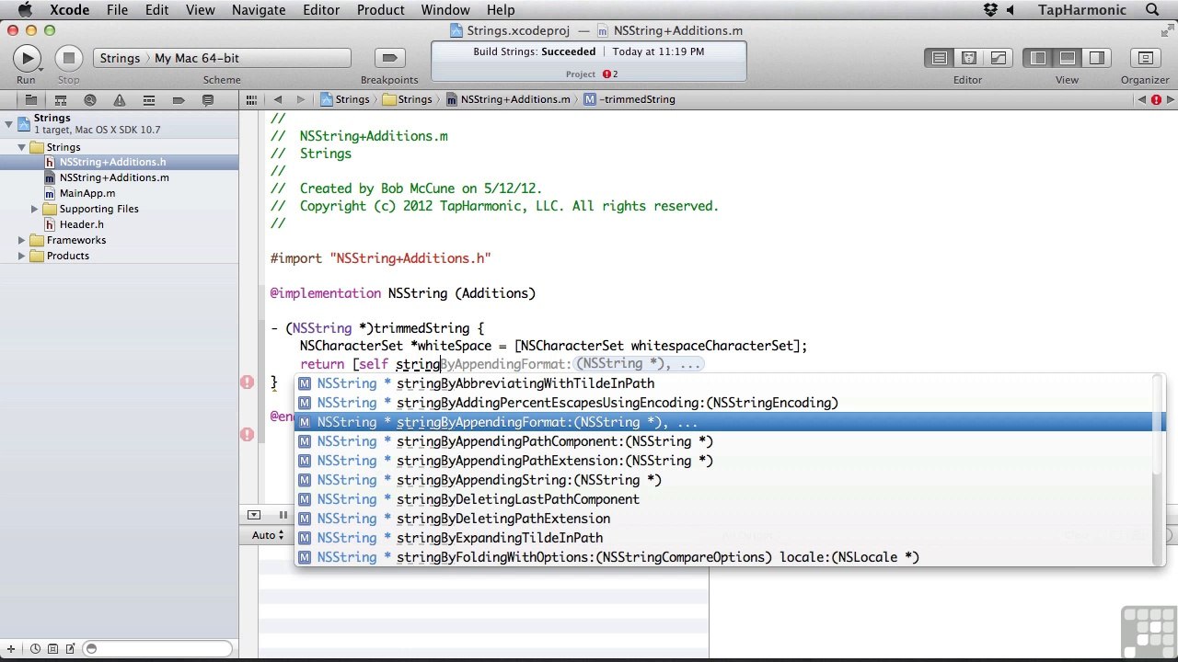Filter files with source control status

point(52,649)
